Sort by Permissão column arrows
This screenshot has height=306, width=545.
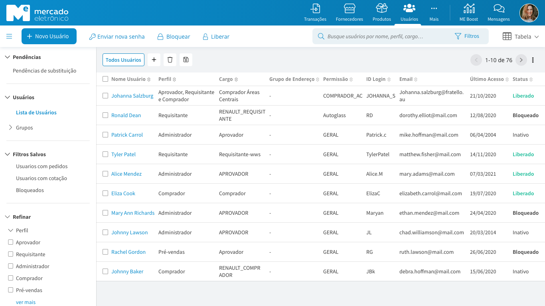coord(351,79)
